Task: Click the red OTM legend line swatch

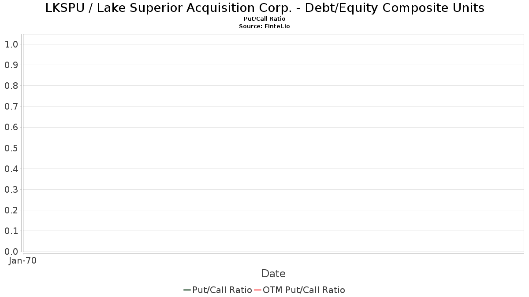Action: point(258,290)
